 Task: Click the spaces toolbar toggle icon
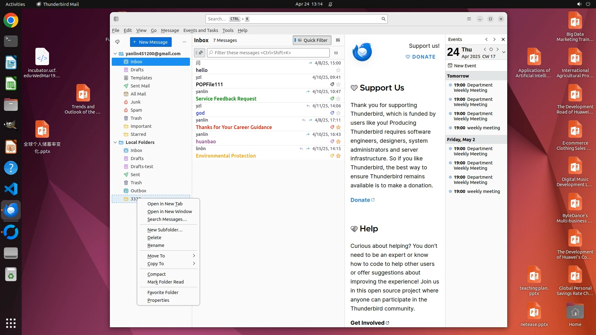(x=116, y=19)
